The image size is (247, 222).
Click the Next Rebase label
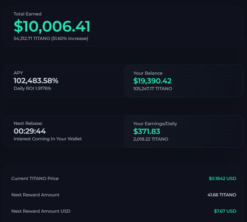(x=28, y=123)
